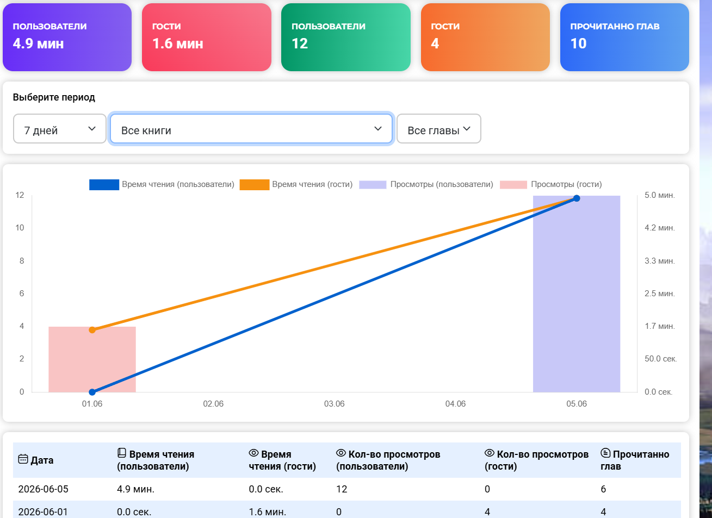Click the orange data point at 01.06

pos(92,330)
